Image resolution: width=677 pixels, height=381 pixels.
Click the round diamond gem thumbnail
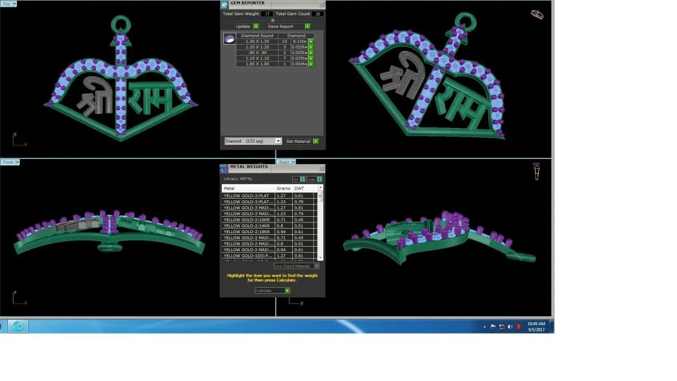click(x=229, y=38)
